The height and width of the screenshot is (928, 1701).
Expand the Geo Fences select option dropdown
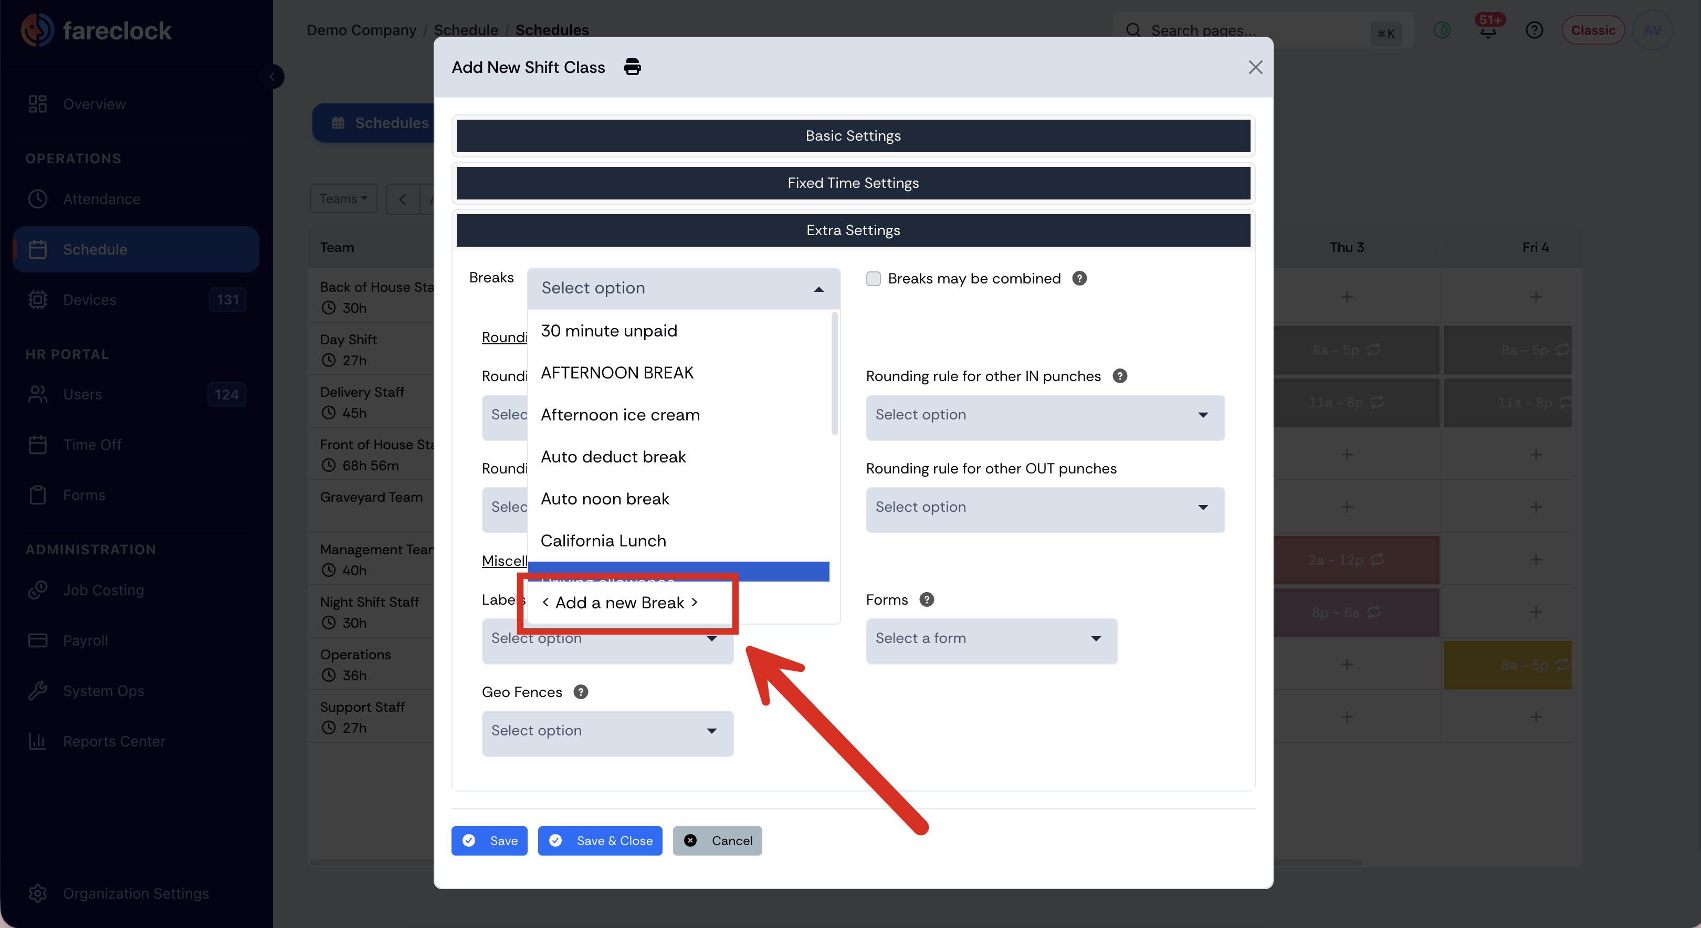point(607,731)
